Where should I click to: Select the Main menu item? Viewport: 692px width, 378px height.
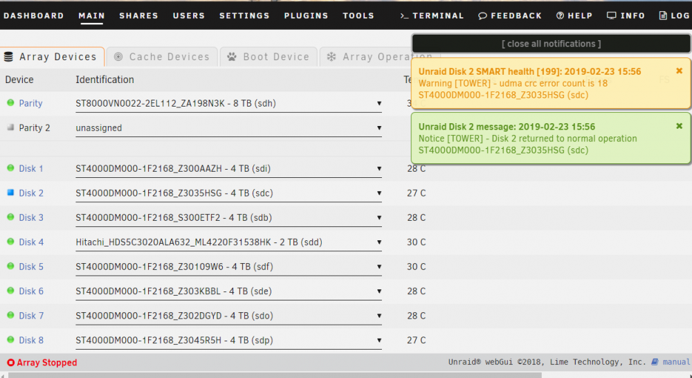click(x=92, y=15)
